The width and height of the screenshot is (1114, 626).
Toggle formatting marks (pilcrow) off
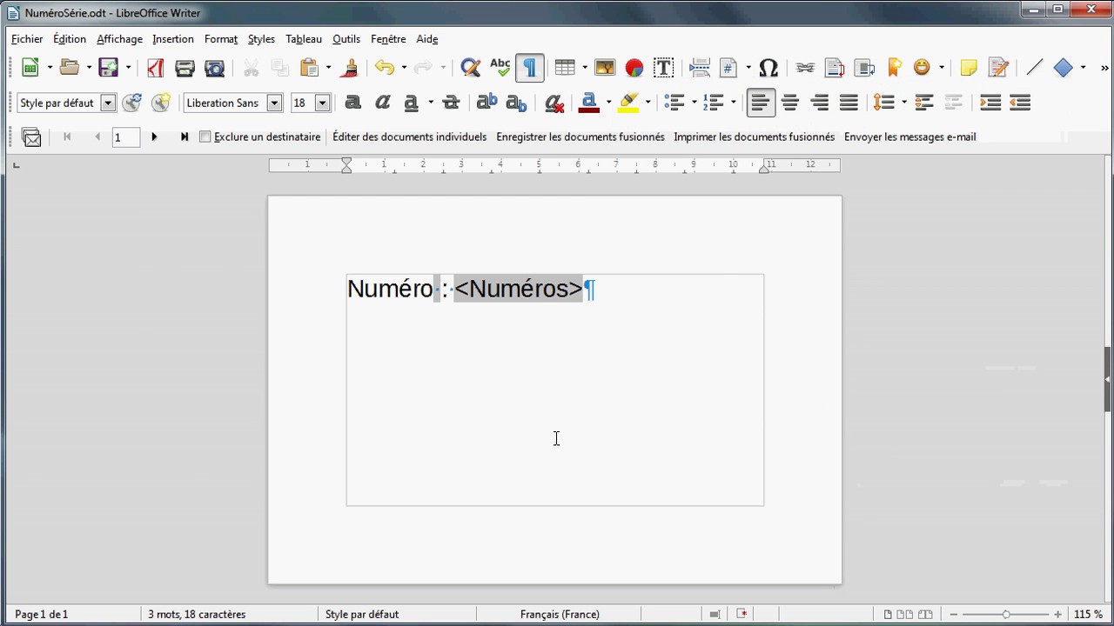click(x=529, y=68)
